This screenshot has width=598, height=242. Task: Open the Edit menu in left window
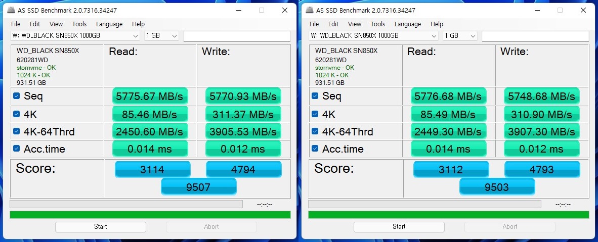coord(35,24)
